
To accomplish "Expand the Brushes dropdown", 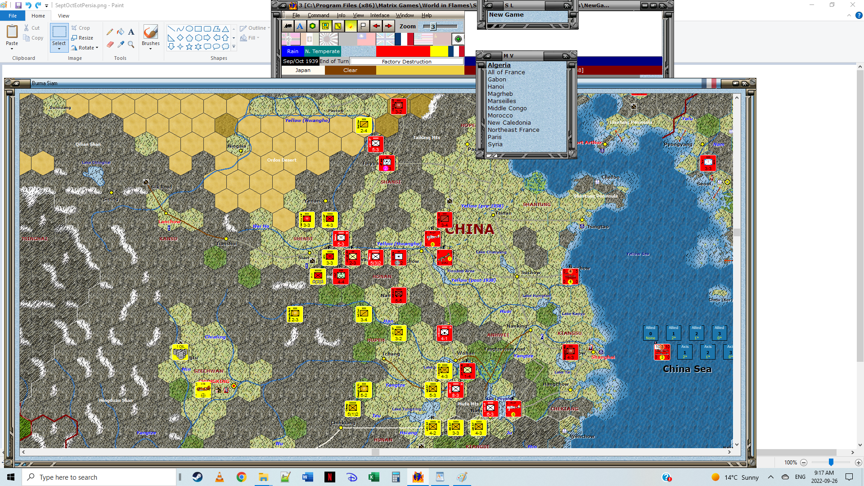I will (x=150, y=49).
